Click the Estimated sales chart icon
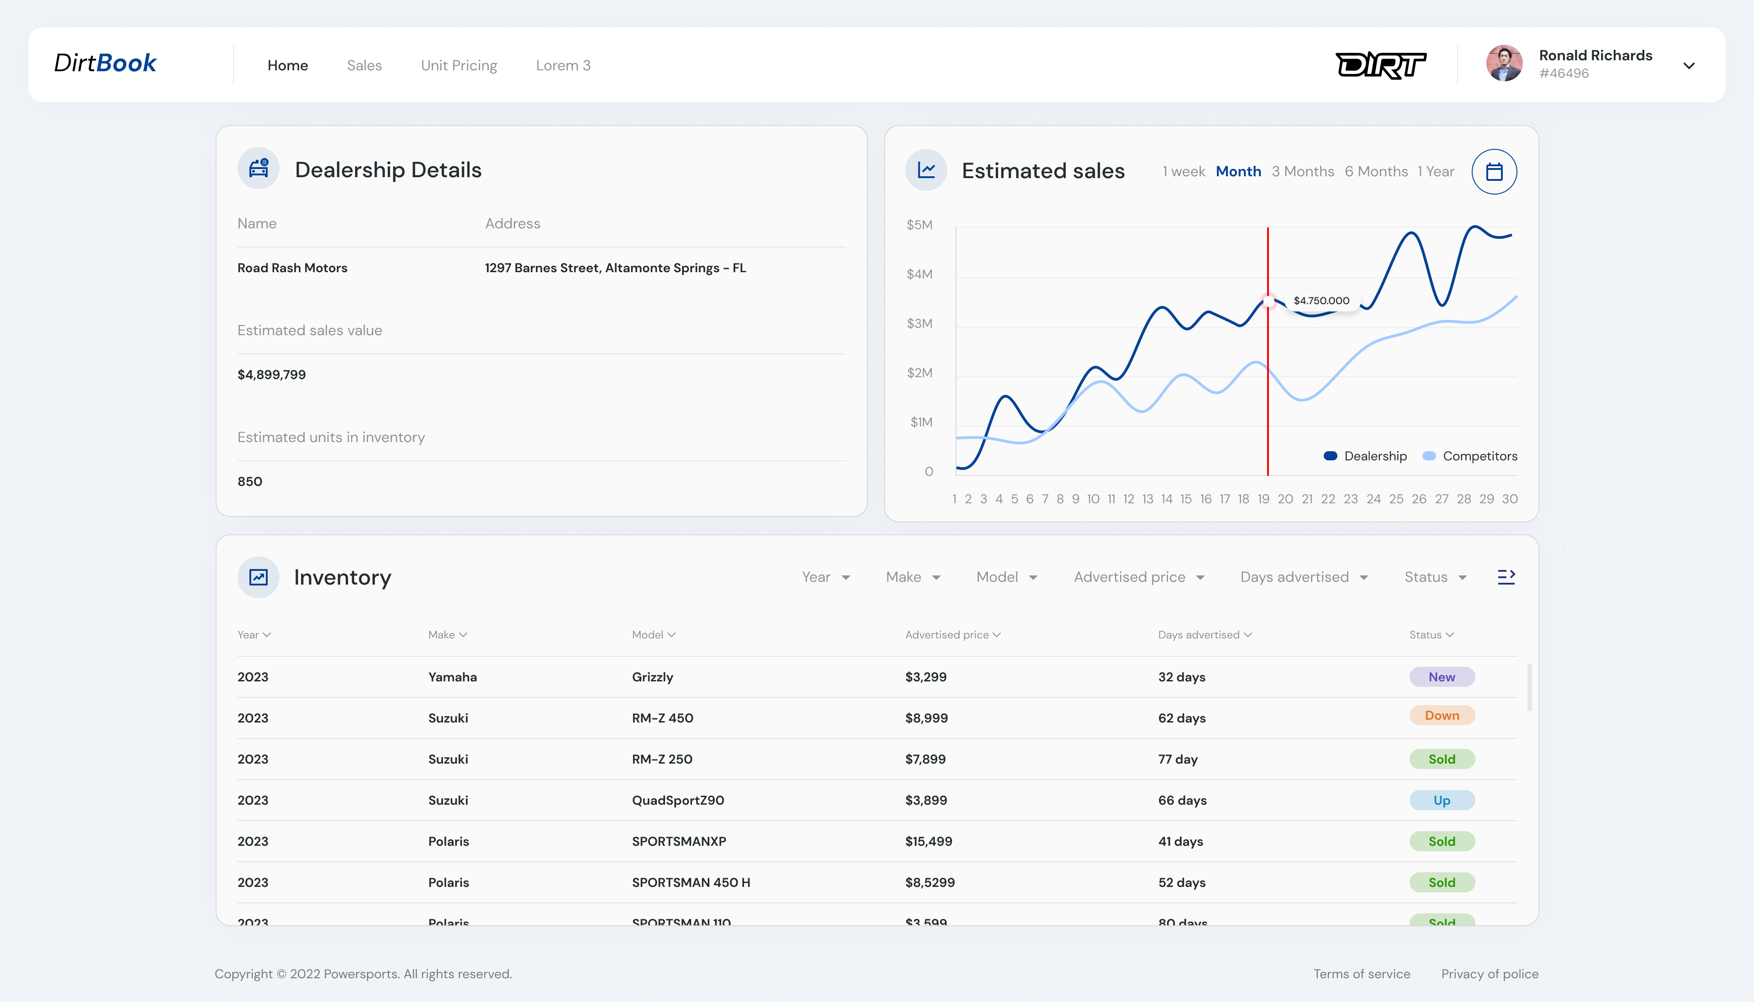This screenshot has width=1754, height=1002. 926,170
